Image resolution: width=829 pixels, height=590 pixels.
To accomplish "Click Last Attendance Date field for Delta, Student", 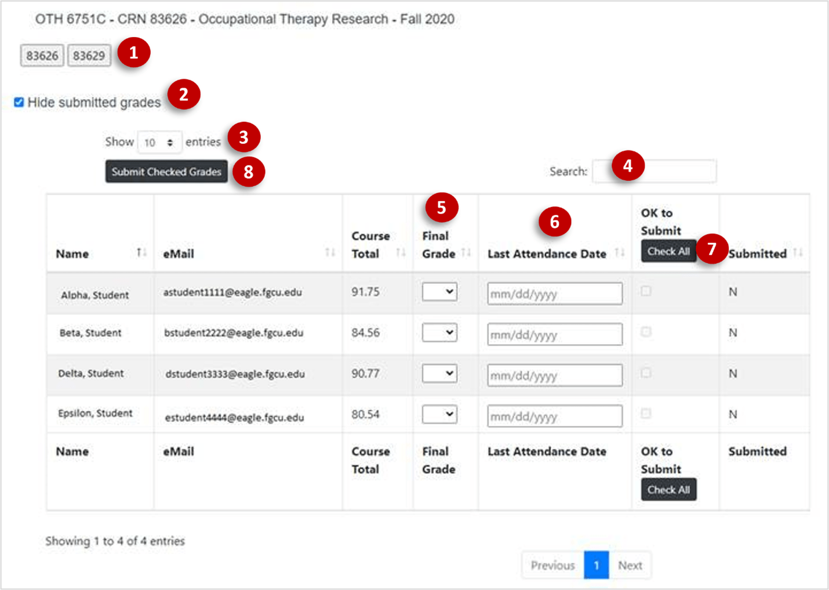I will click(x=555, y=375).
